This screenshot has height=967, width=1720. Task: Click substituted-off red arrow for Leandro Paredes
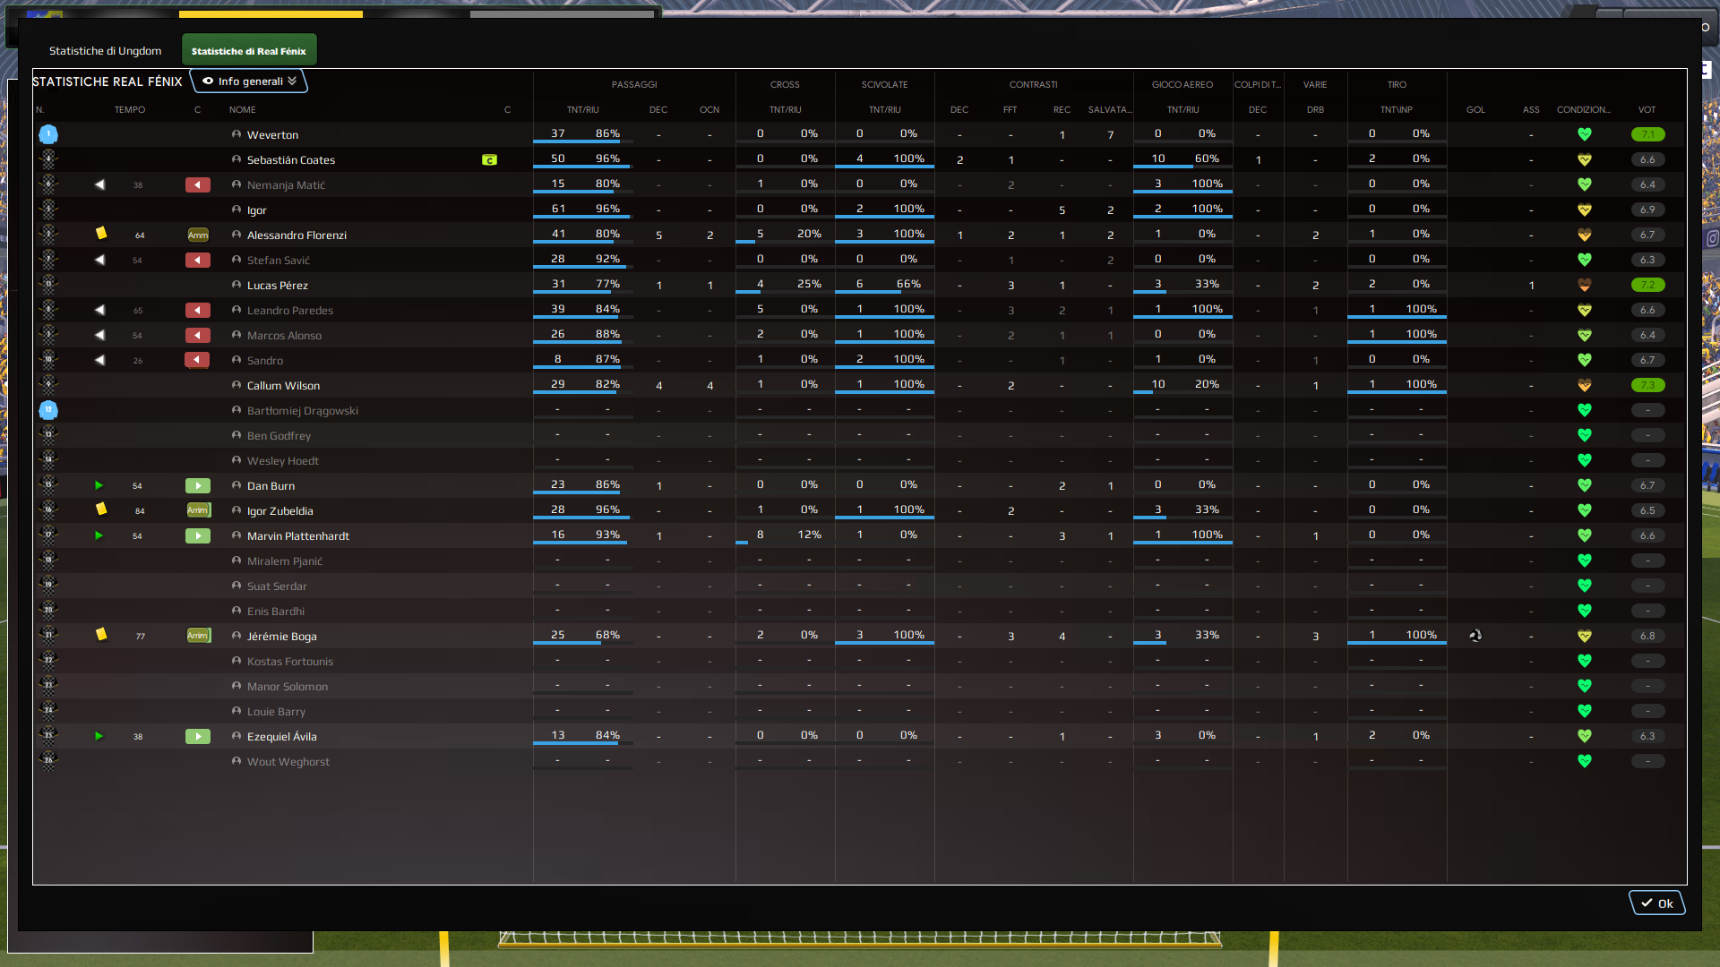click(x=198, y=311)
